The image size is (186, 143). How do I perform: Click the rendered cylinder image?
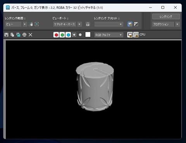coord(95,87)
